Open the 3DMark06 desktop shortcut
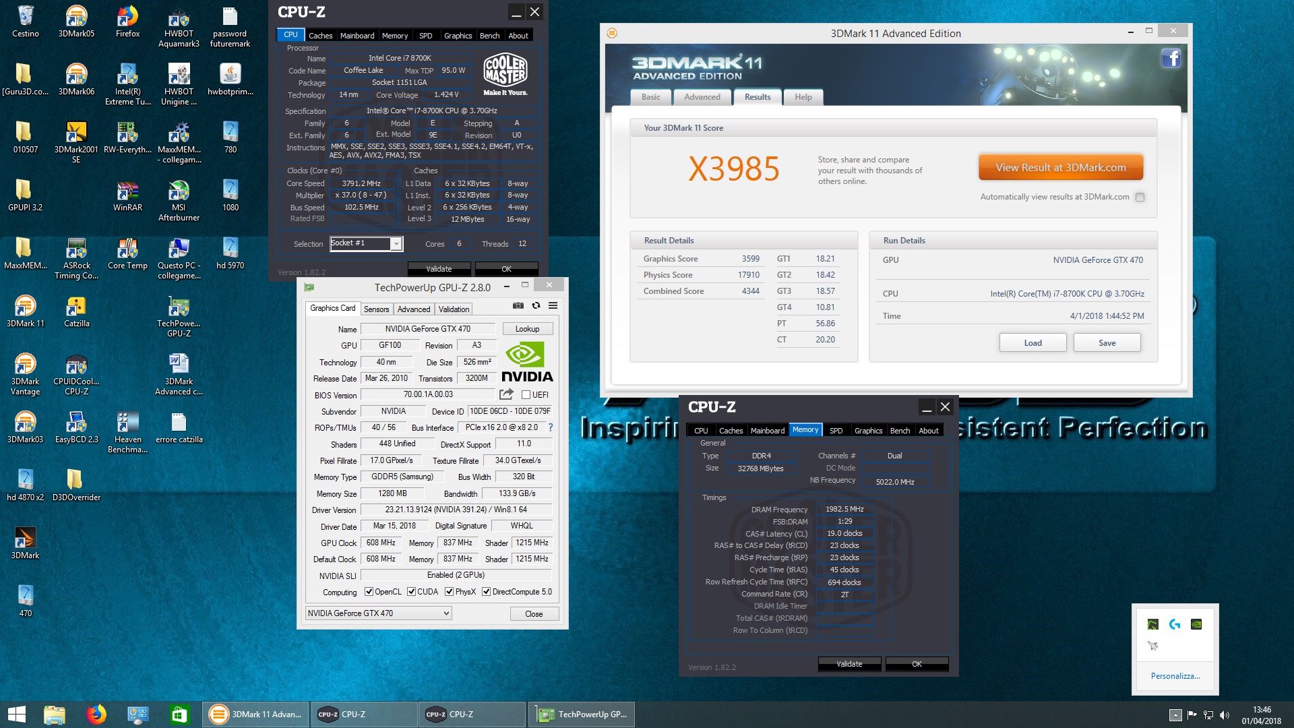Viewport: 1294px width, 728px height. tap(76, 79)
